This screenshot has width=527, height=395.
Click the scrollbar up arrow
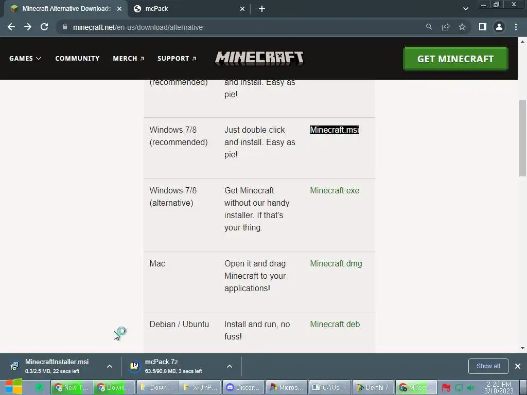click(522, 42)
